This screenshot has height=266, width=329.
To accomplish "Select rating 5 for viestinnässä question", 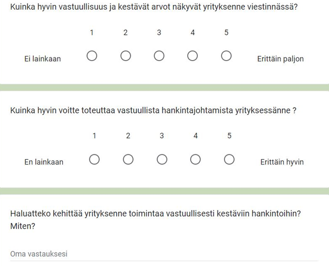I will coord(227,56).
